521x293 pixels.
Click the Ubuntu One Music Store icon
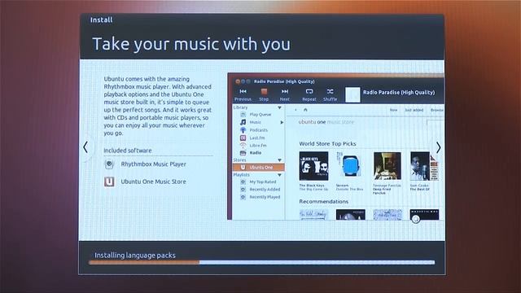click(x=109, y=181)
